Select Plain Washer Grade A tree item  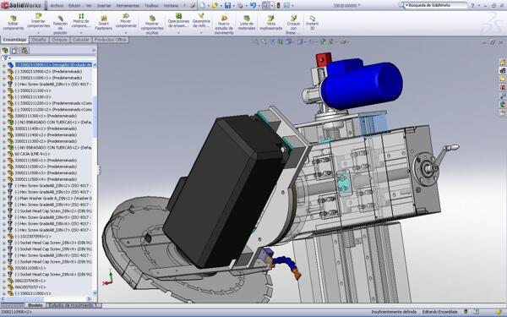[53, 199]
